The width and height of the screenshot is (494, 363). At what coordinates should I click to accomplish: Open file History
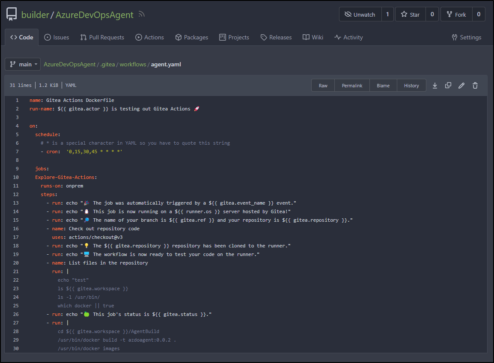411,85
